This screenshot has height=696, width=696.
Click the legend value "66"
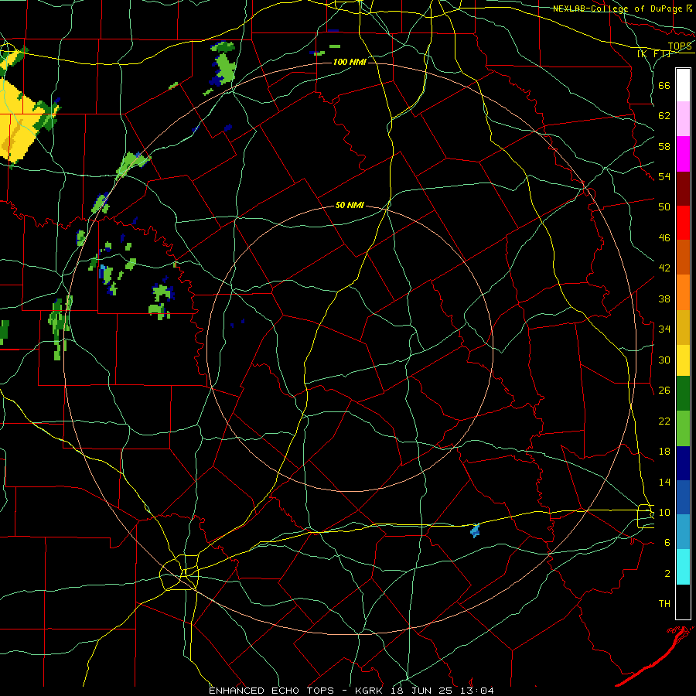(664, 85)
